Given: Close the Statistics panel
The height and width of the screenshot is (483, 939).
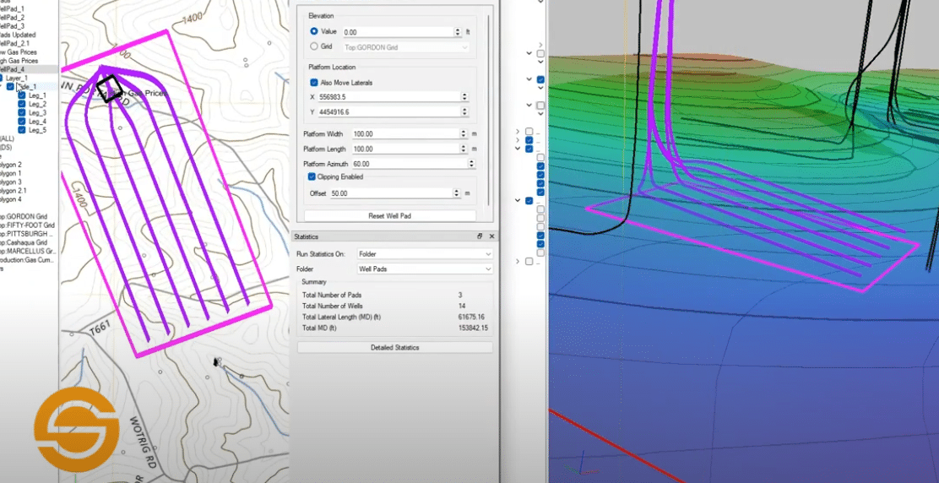Looking at the screenshot, I should click(491, 236).
